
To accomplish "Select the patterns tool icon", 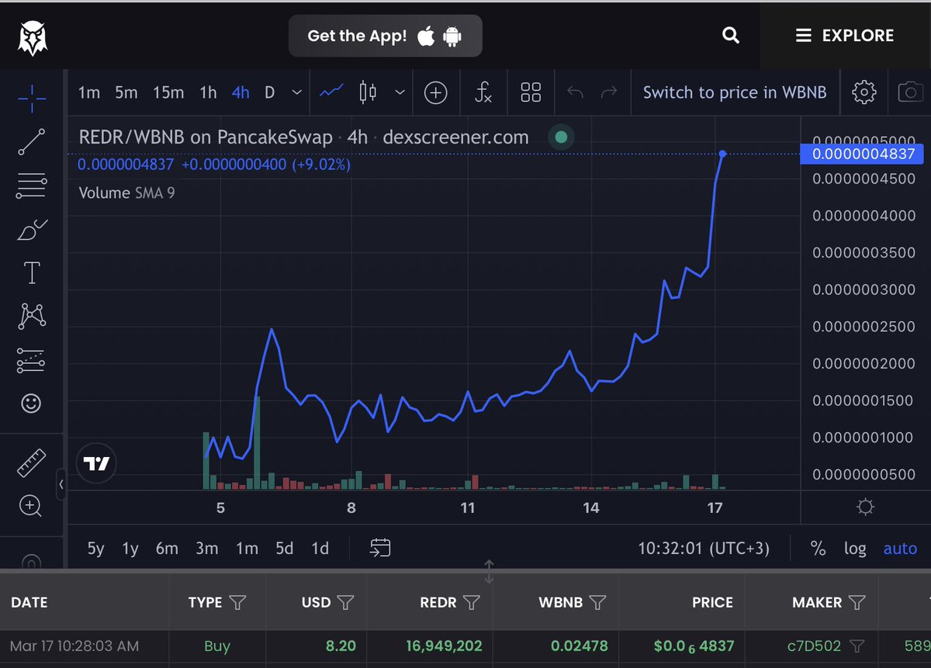I will point(31,316).
